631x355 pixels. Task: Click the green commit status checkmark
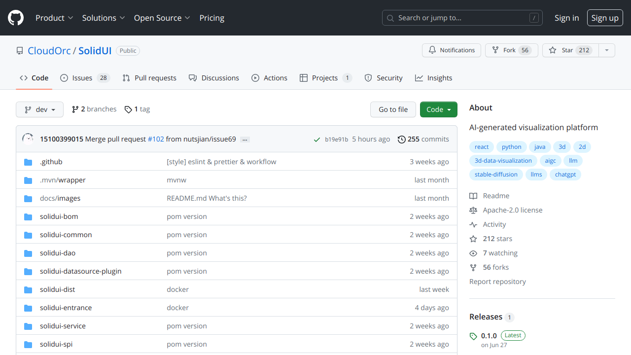[x=317, y=140]
